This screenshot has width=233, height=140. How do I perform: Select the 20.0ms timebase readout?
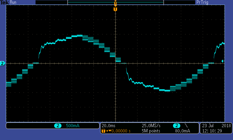108,126
